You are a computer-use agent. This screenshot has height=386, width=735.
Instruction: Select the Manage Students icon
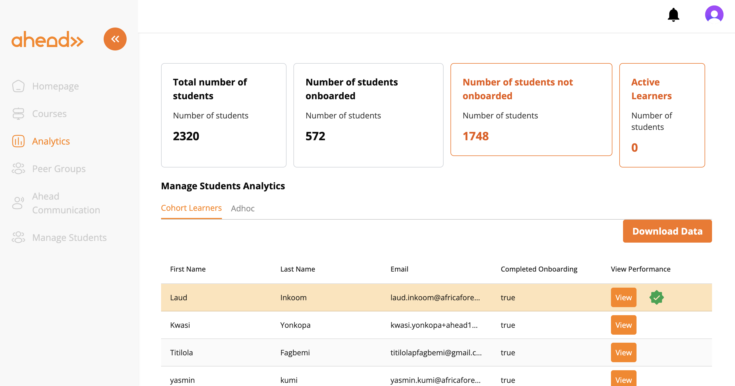[x=18, y=237]
